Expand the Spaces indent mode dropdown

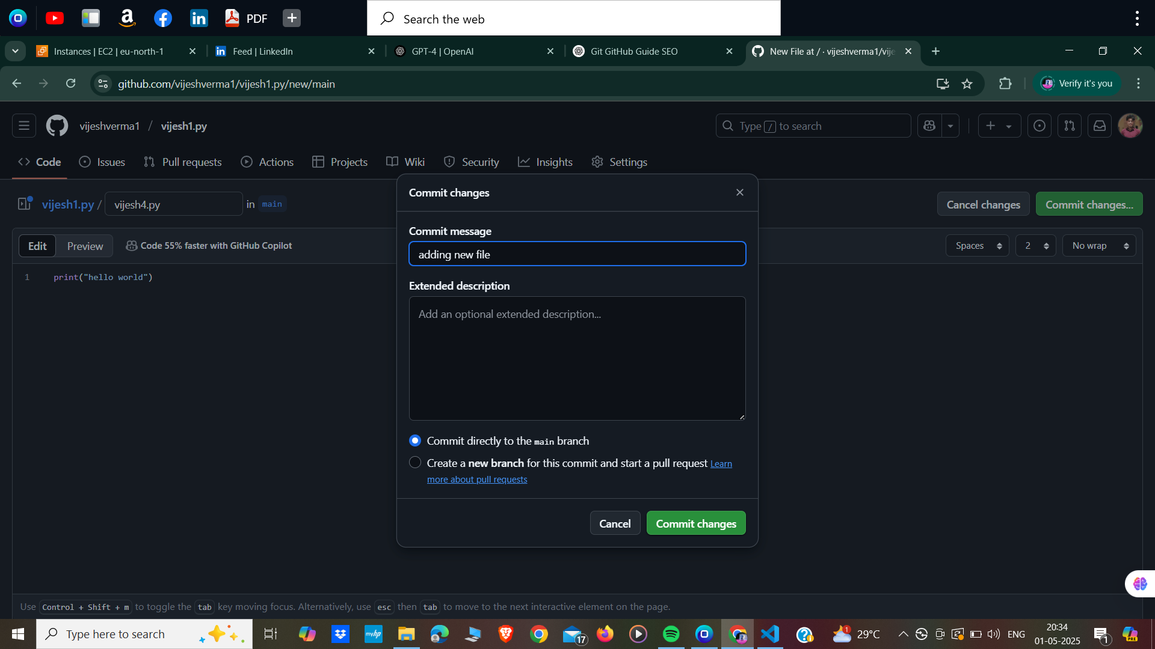pos(978,246)
